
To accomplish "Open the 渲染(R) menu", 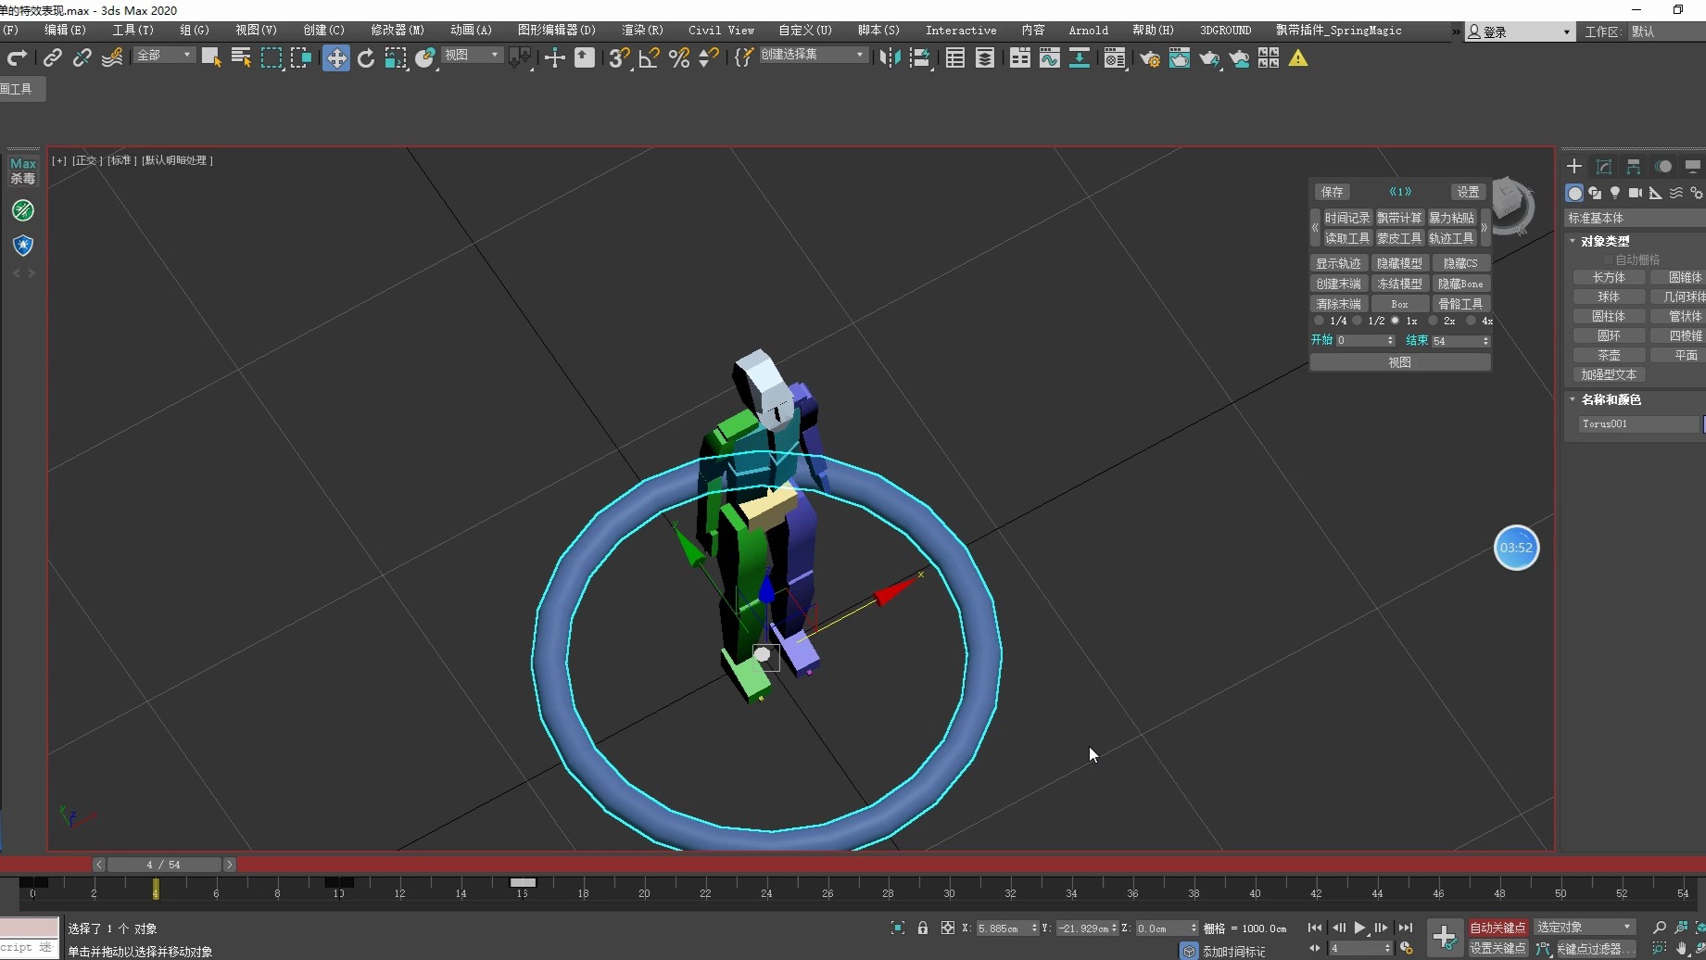I will [642, 31].
